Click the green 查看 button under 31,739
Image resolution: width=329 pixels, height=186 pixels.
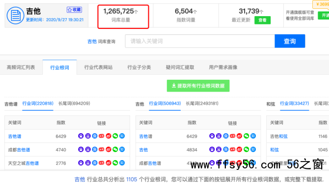coord(262,20)
